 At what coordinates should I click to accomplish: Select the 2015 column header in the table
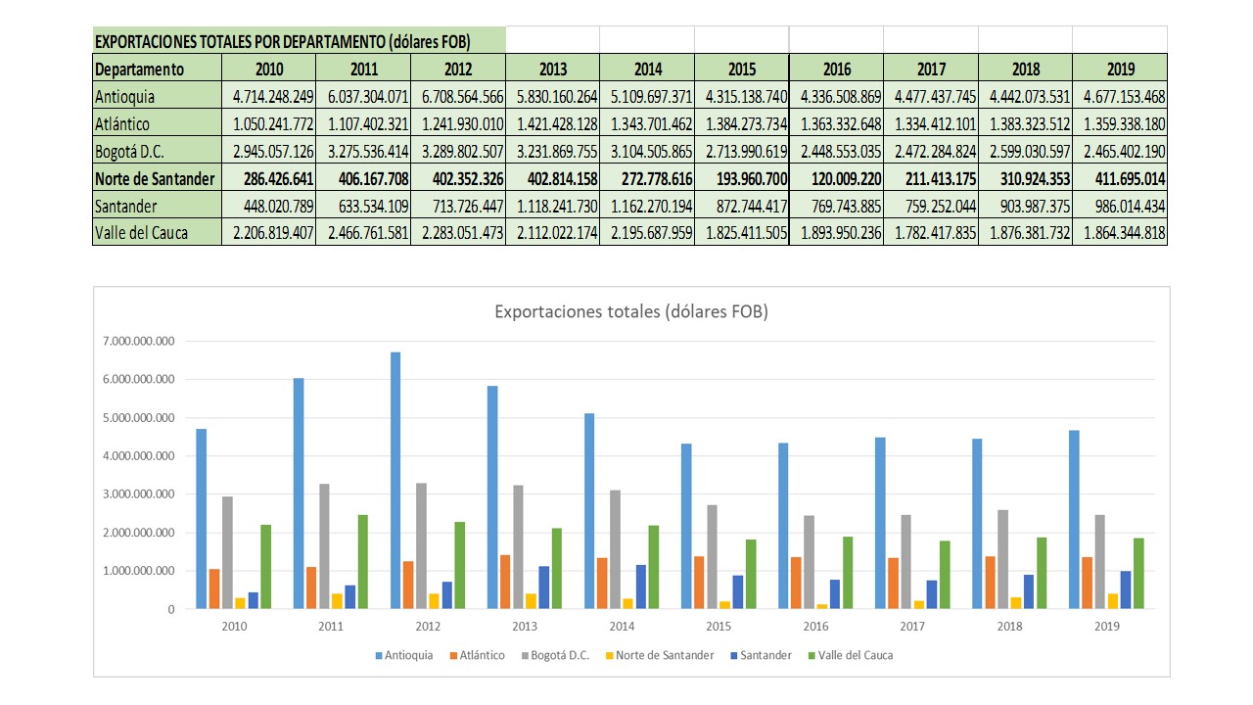[x=743, y=70]
